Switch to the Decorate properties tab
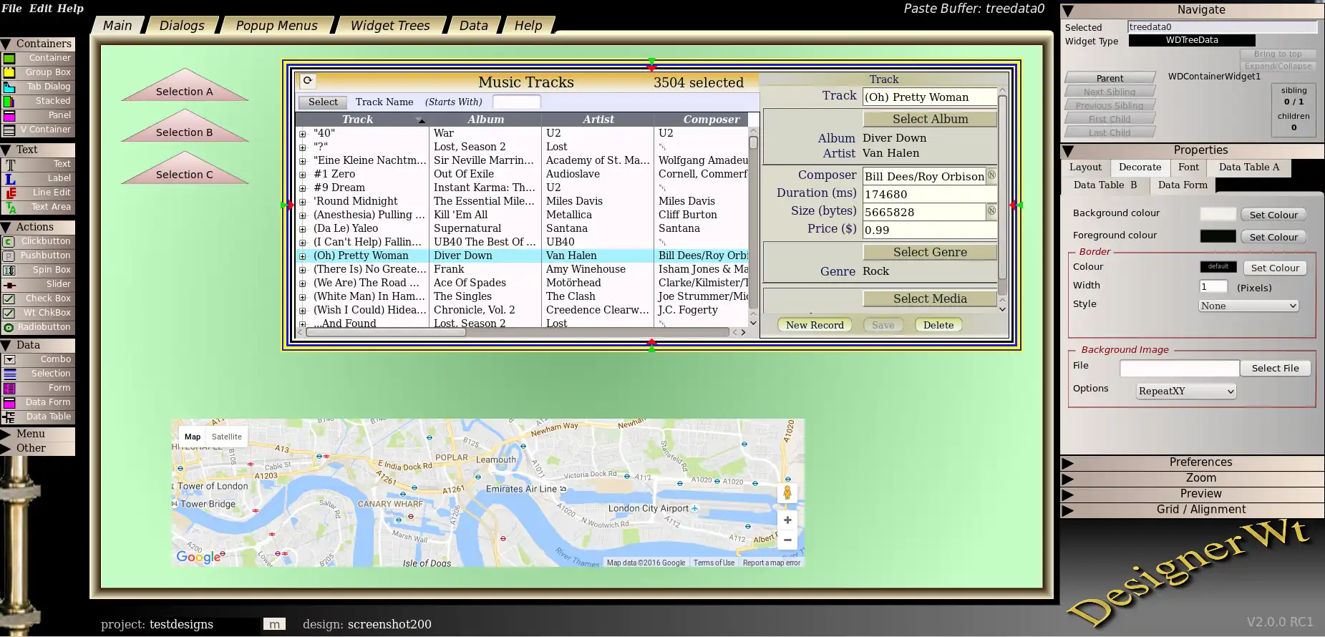The width and height of the screenshot is (1325, 637). click(x=1140, y=167)
